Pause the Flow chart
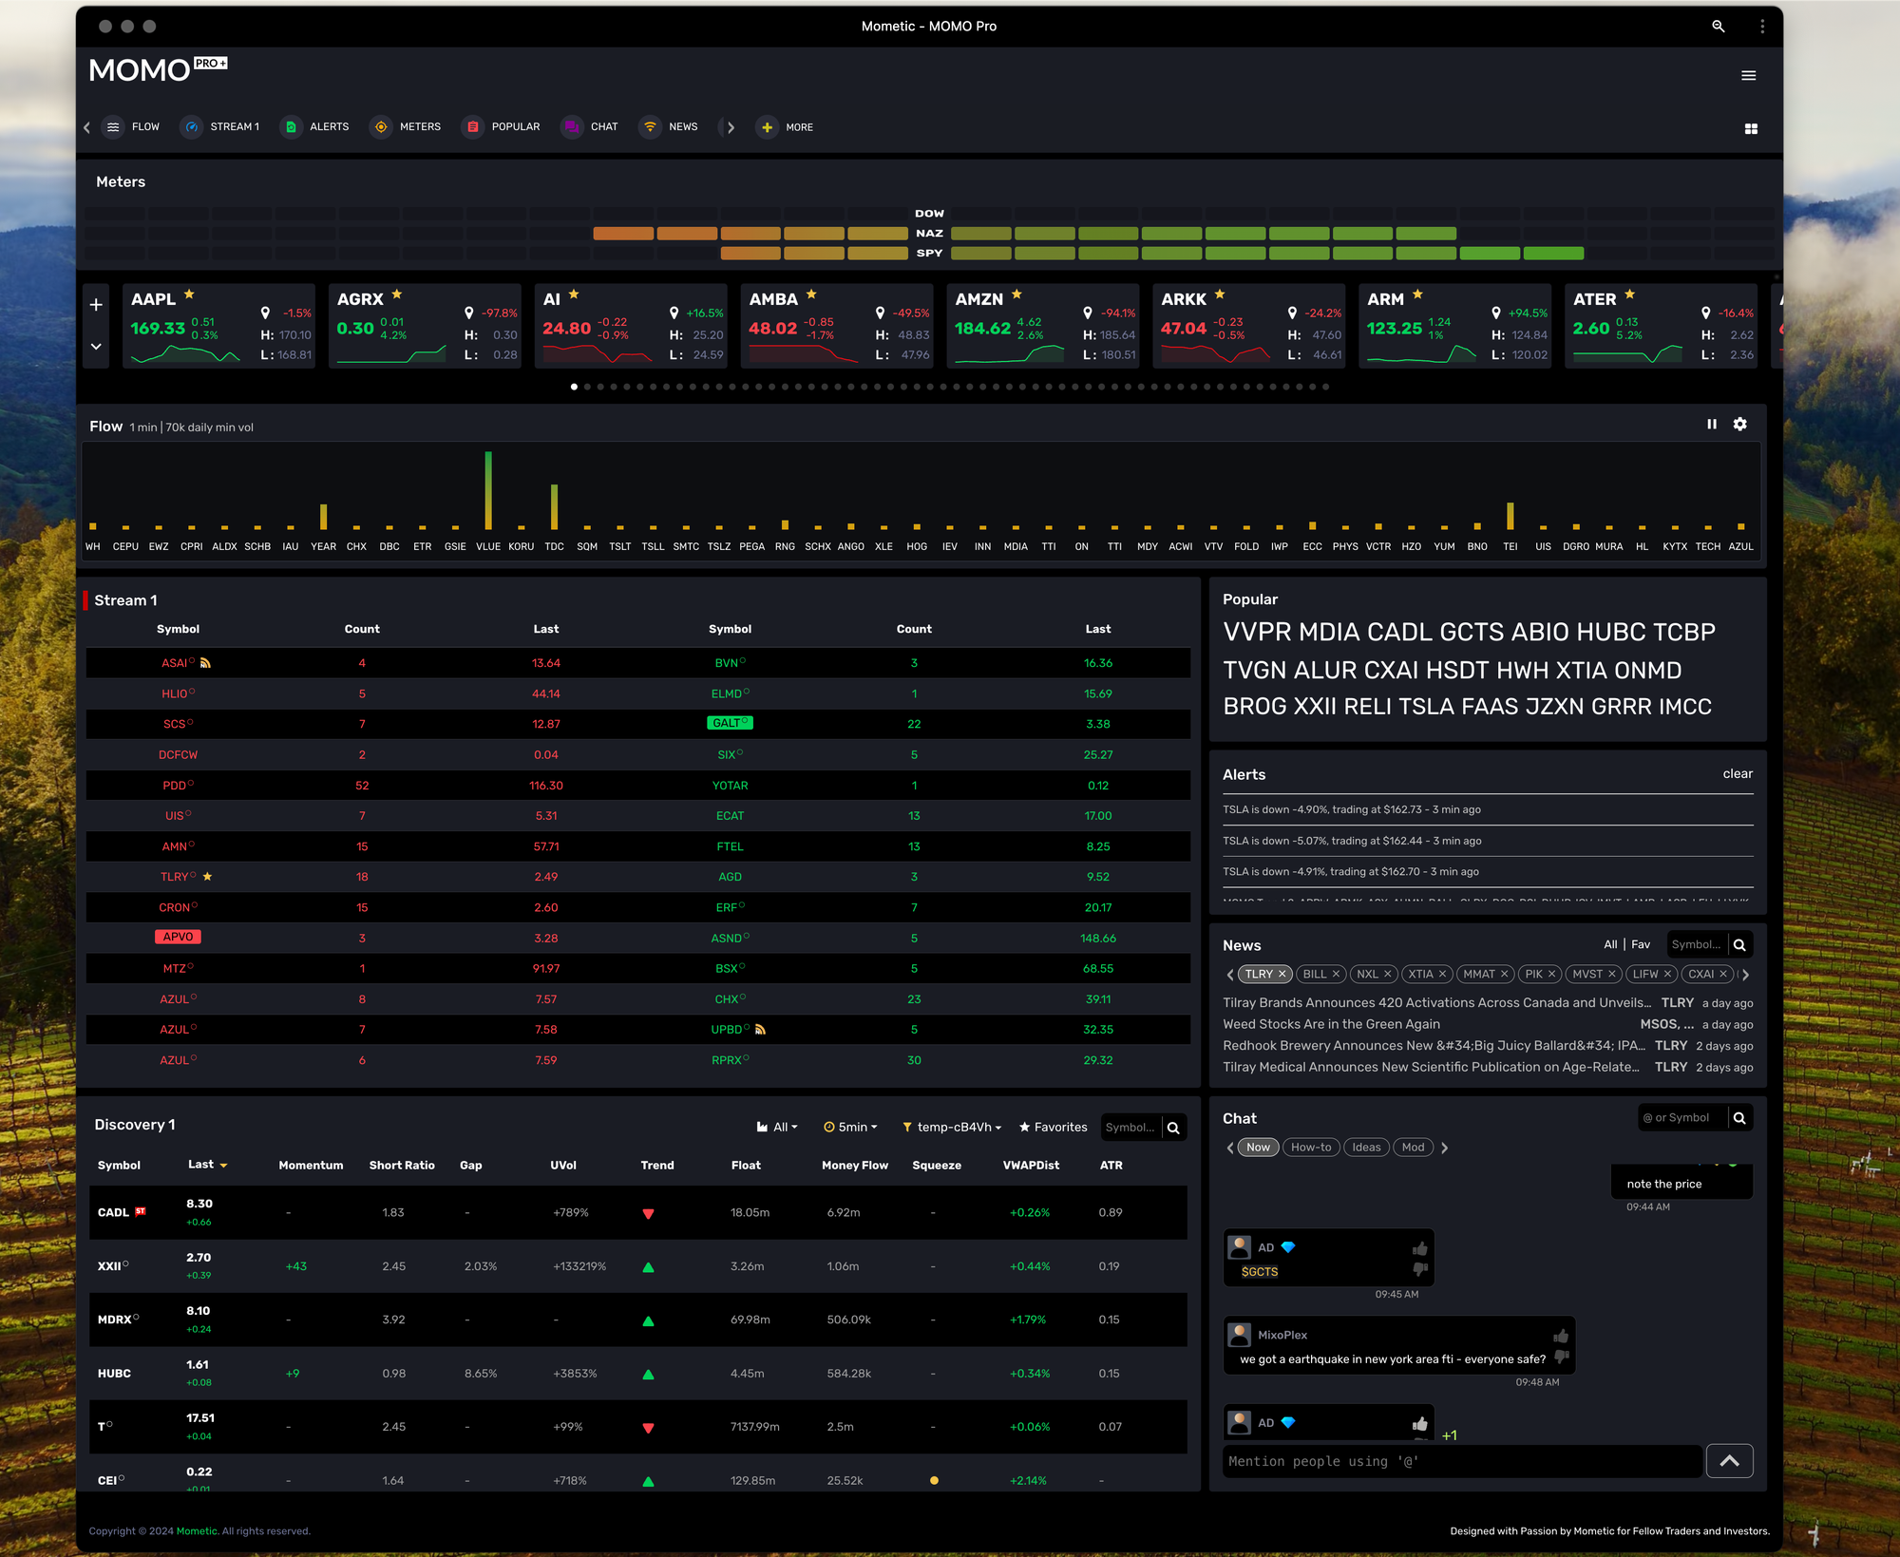 (1712, 425)
